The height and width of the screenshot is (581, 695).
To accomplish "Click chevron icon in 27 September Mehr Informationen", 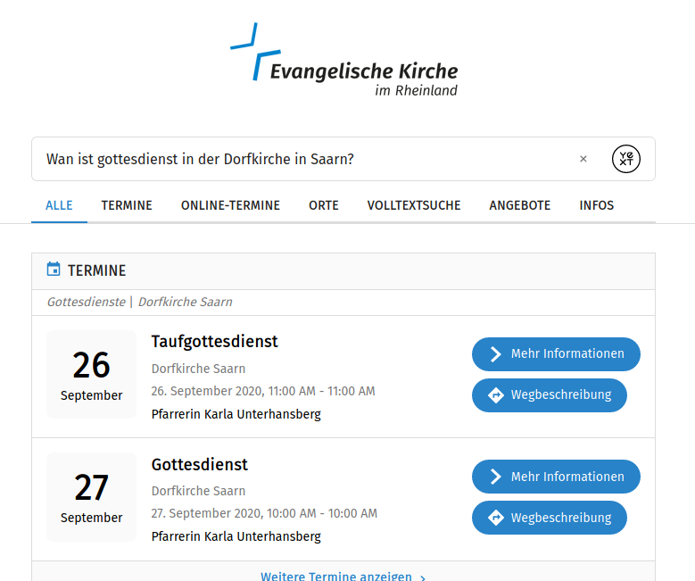I will point(496,477).
